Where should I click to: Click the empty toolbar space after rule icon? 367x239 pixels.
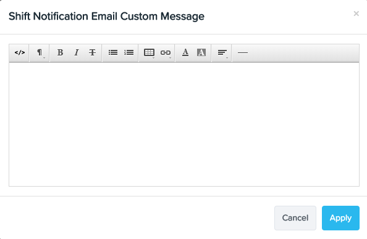click(305, 53)
